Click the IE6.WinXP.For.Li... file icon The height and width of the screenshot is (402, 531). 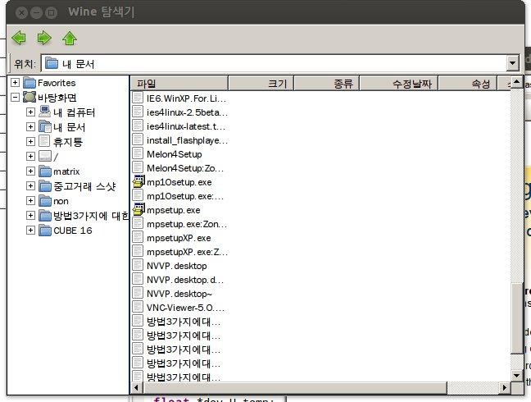138,98
